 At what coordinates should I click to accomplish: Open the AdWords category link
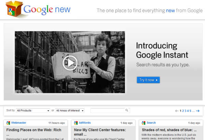pos(85,123)
